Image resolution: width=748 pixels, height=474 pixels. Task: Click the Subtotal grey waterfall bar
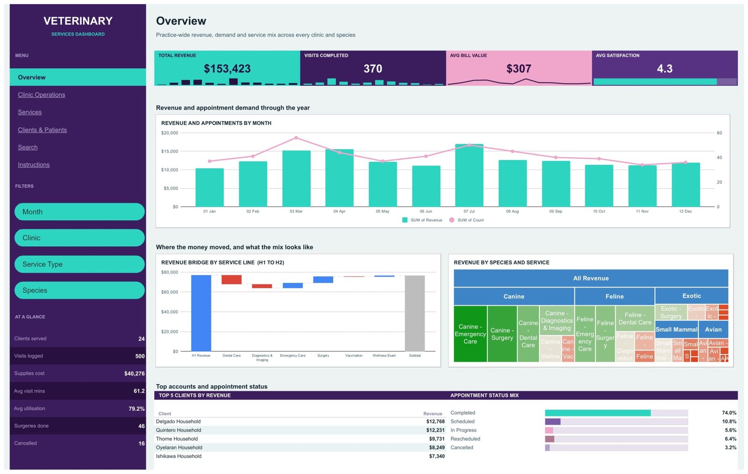click(x=415, y=313)
